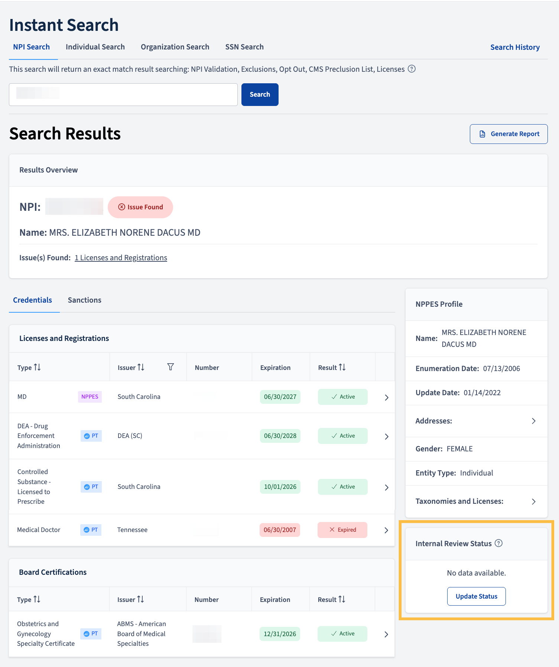The width and height of the screenshot is (559, 667).
Task: Click PT badge on Obstetrics certificate row
Action: point(91,634)
